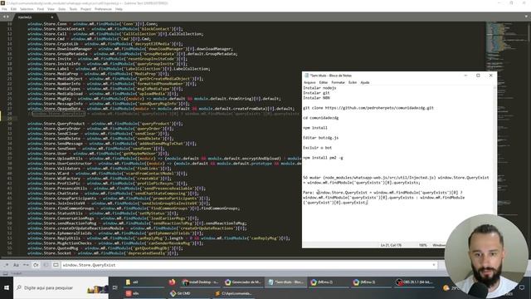
Task: Open Sublime Text Preferences menu
Action: pyautogui.click(x=103, y=9)
